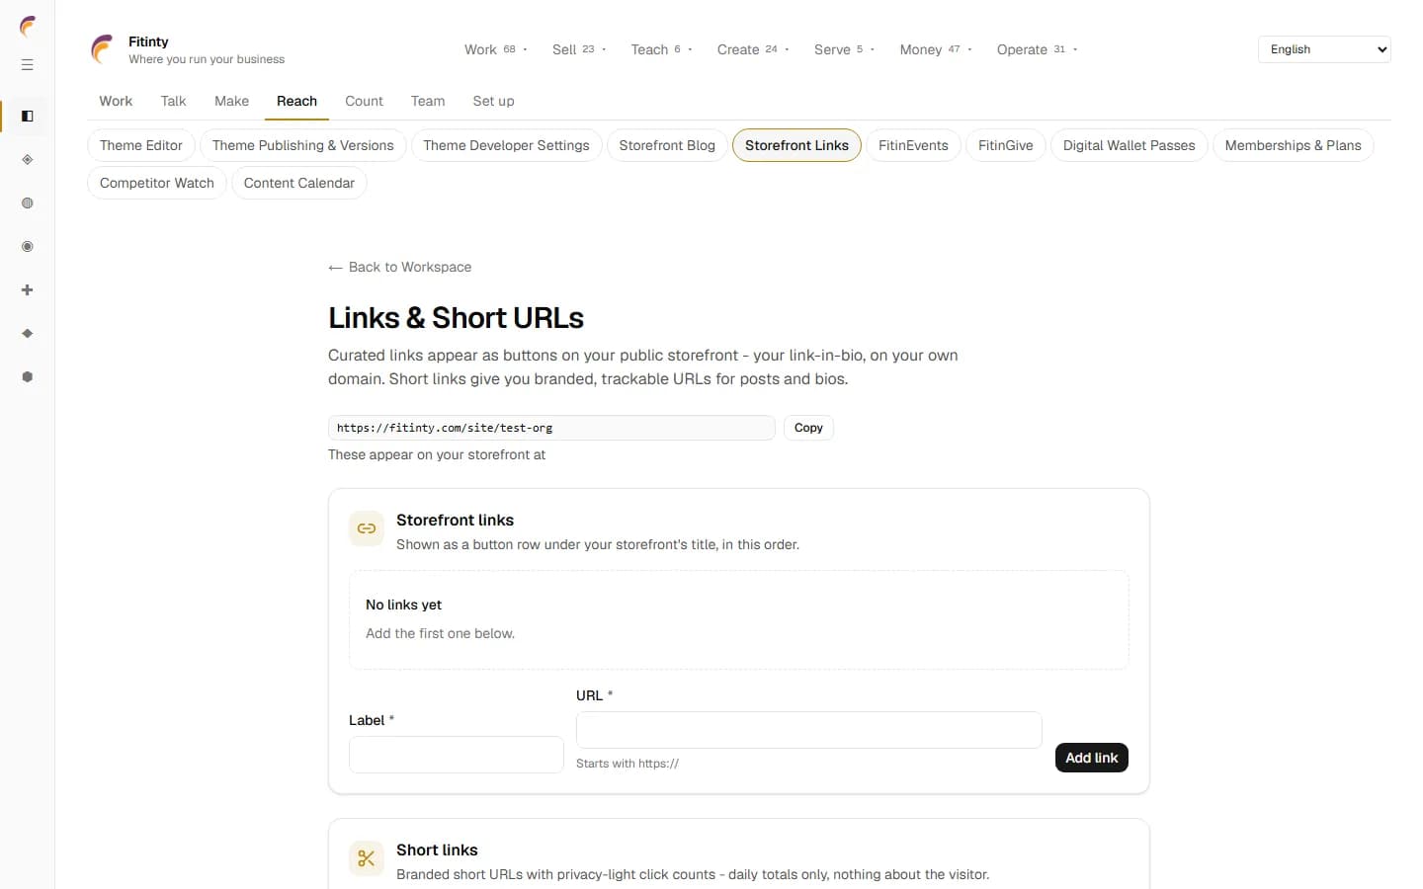Switch to the Work tab
This screenshot has width=1423, height=889.
point(116,101)
